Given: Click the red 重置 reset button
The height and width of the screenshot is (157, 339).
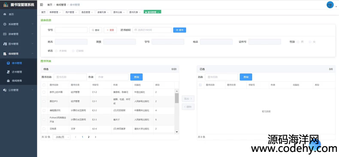Looking at the screenshot, I should (110, 30).
